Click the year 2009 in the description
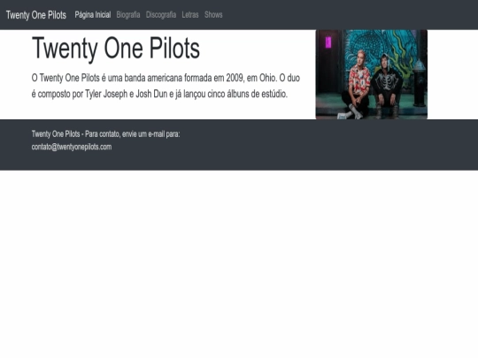 click(235, 78)
